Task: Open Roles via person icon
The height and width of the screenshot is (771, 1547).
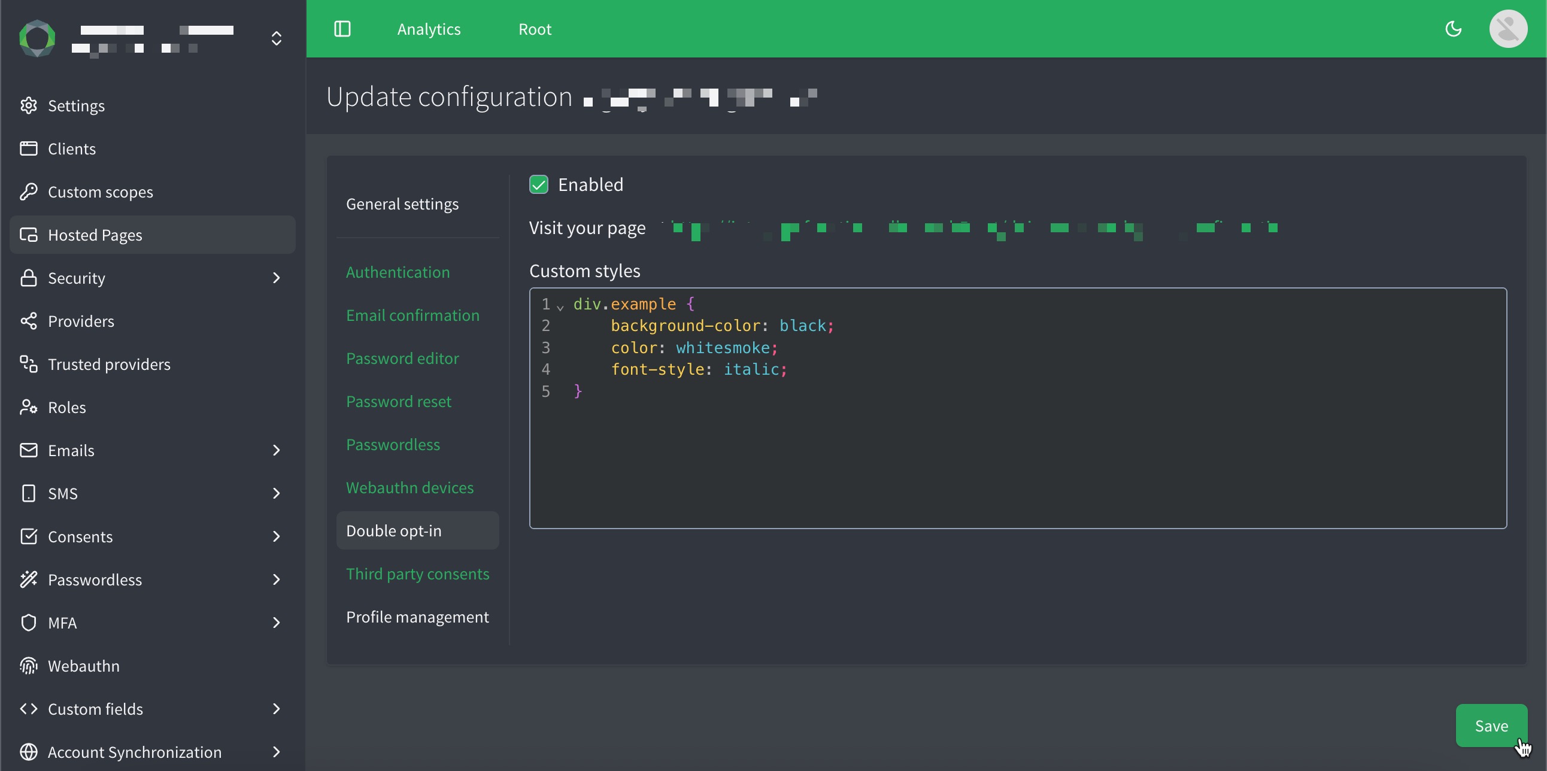Action: point(29,407)
